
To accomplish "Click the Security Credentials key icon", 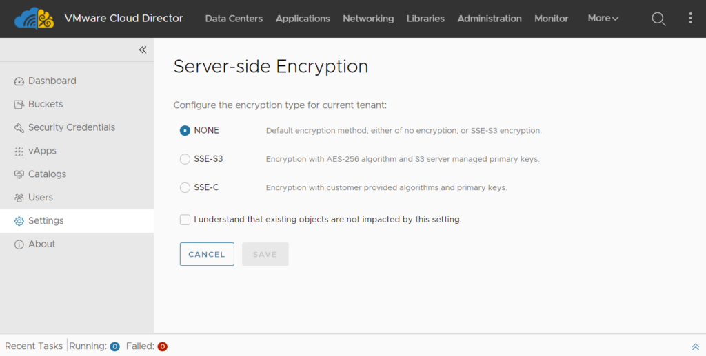I will tap(19, 128).
